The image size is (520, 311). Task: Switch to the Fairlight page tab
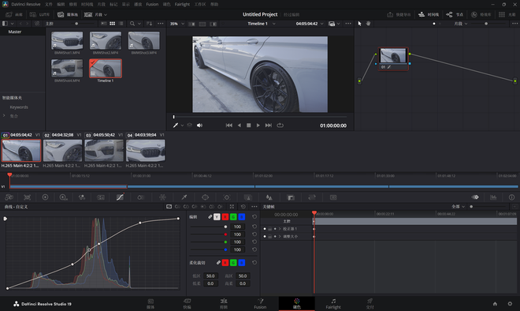tap(333, 304)
